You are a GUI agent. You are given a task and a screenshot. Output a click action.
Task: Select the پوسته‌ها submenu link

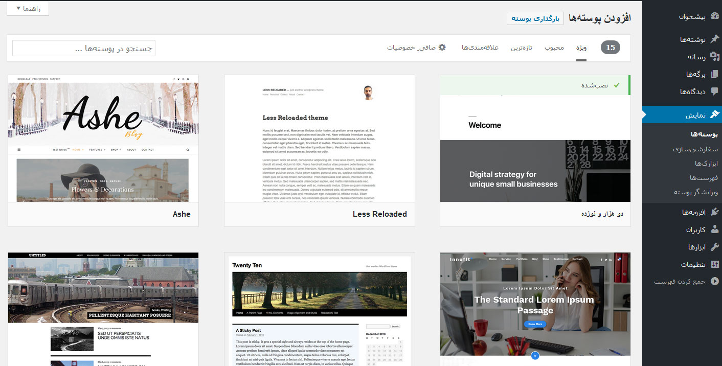coord(704,134)
